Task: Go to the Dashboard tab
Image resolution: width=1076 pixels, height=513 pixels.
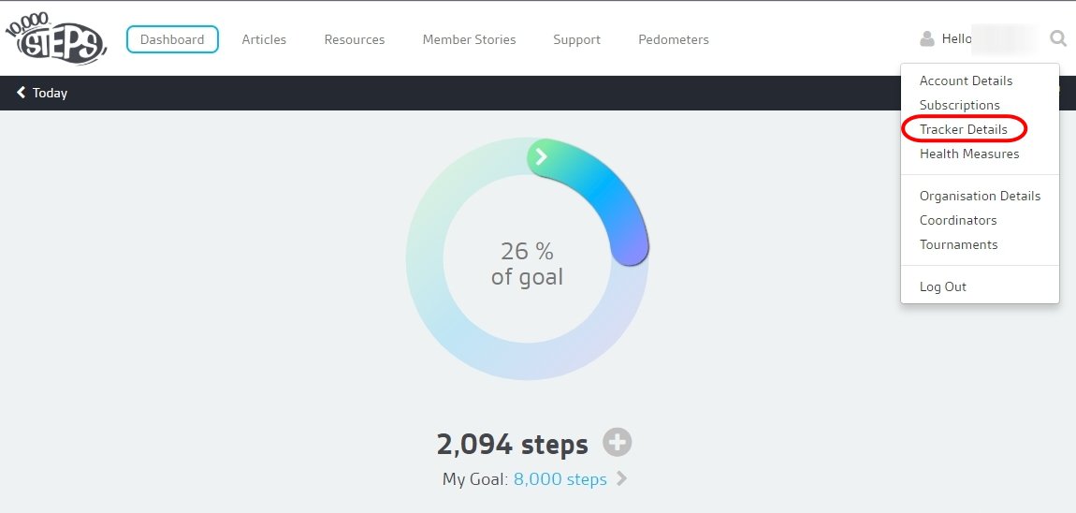Action: [172, 39]
